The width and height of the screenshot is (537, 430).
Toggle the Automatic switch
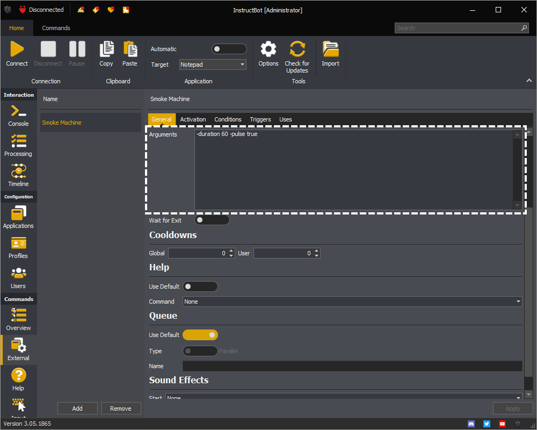click(229, 49)
